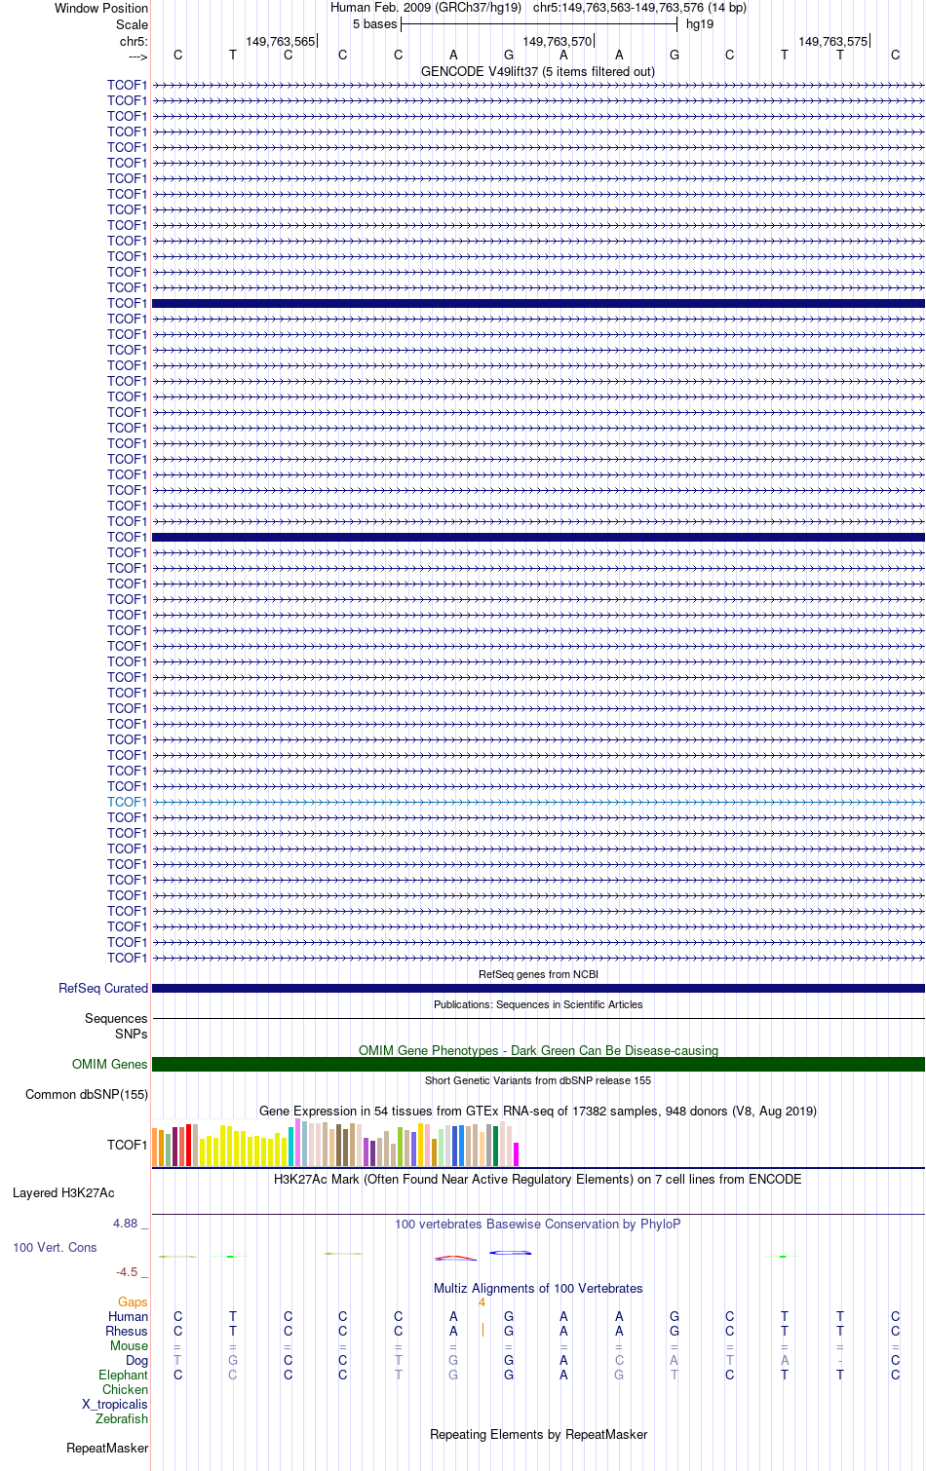Click the ---> sequence direction arrow
Viewport: 926px width, 1471px height.
(137, 57)
